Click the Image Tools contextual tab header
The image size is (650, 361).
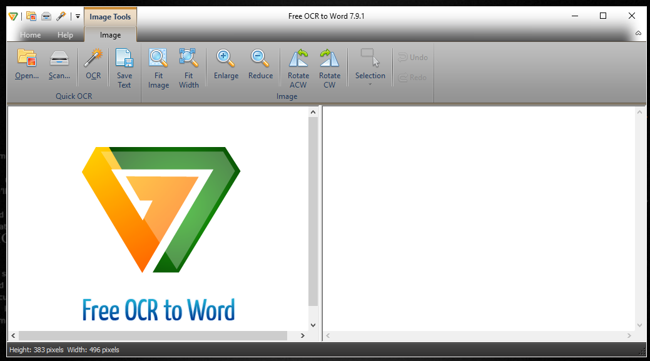[x=110, y=16]
